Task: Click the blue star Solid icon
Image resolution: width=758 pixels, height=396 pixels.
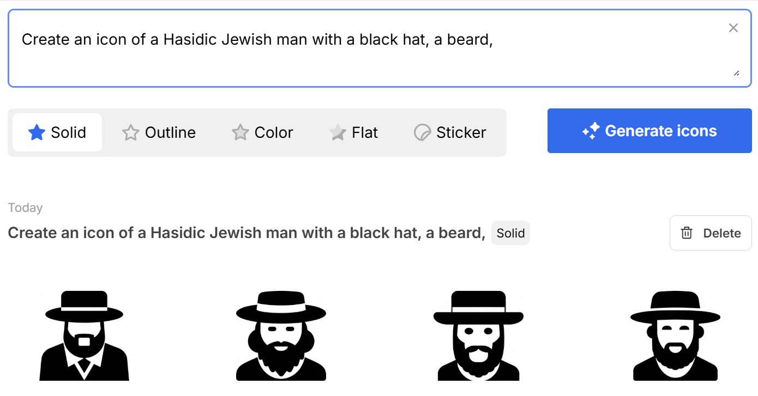Action: click(x=37, y=132)
